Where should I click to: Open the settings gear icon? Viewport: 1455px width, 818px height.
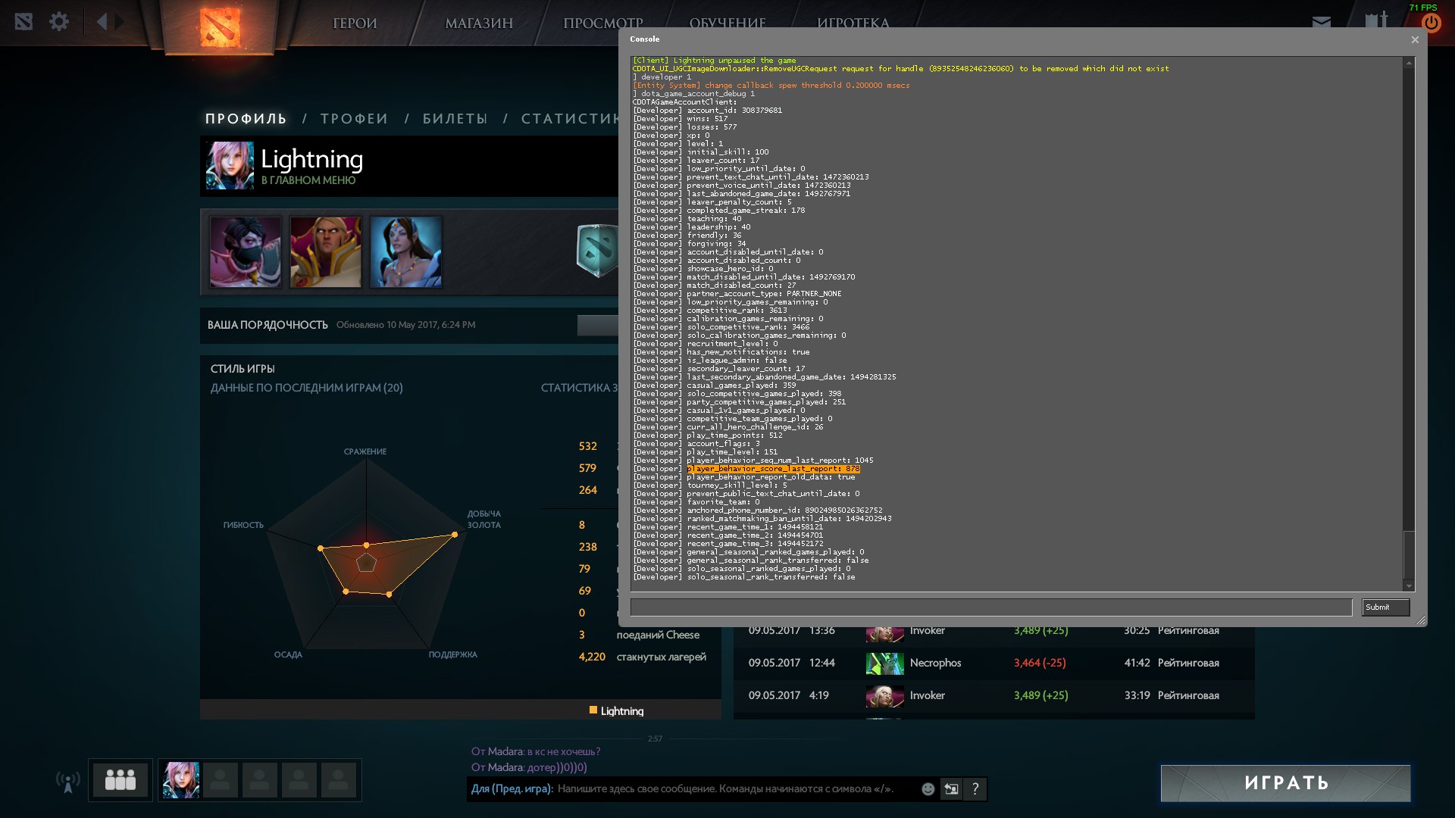59,21
